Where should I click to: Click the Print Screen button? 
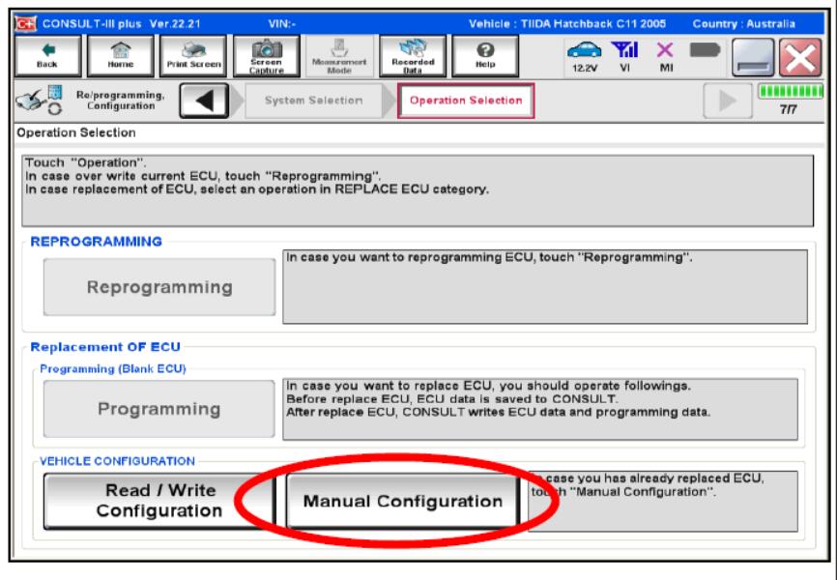[193, 56]
